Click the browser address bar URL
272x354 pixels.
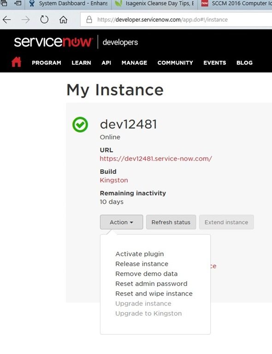coord(162,20)
